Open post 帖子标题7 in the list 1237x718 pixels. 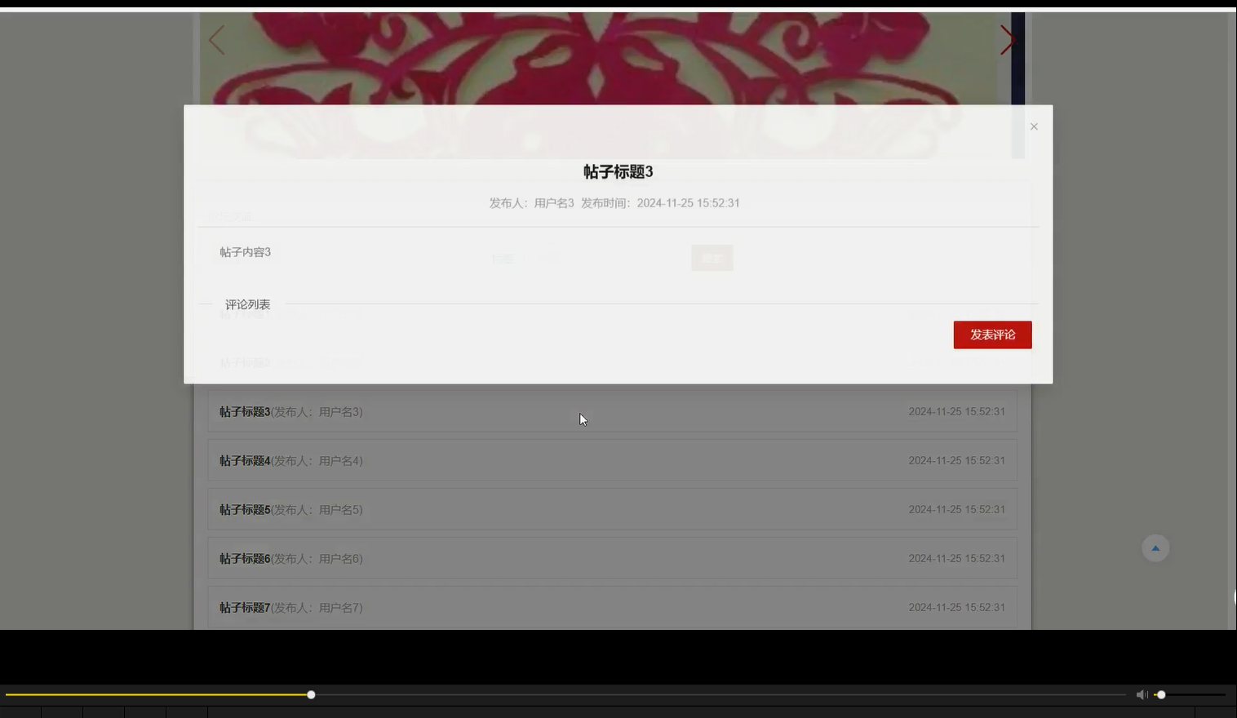click(612, 607)
